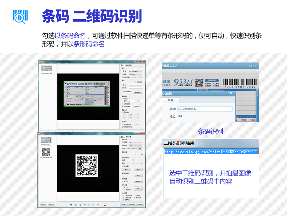Viewport: 287px width, 221px height.
Task: Click the blue full-screen corners icon in toolbar
Action: 101,205
